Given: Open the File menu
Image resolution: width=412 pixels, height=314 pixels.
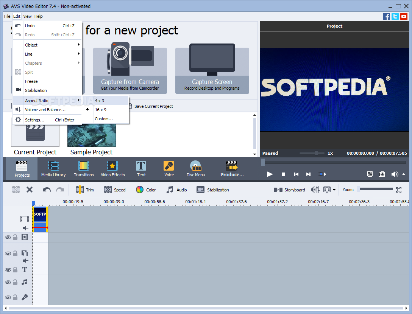Looking at the screenshot, I should point(7,16).
